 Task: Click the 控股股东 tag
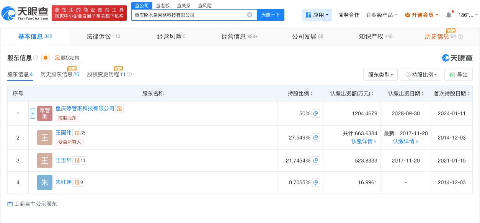pyautogui.click(x=67, y=118)
